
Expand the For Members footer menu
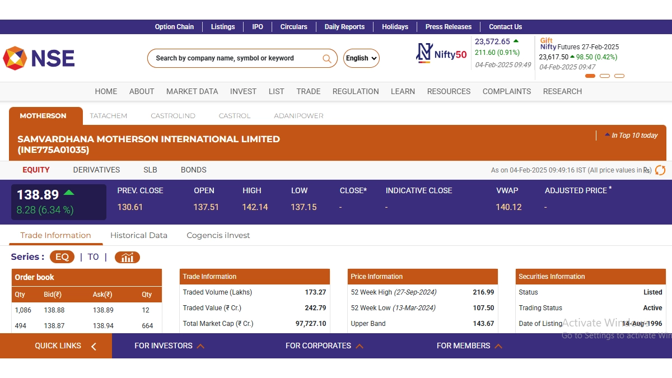pos(469,346)
